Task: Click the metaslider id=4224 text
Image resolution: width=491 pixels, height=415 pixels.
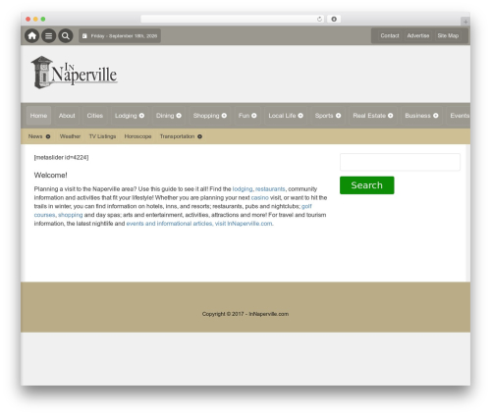Action: [61, 157]
